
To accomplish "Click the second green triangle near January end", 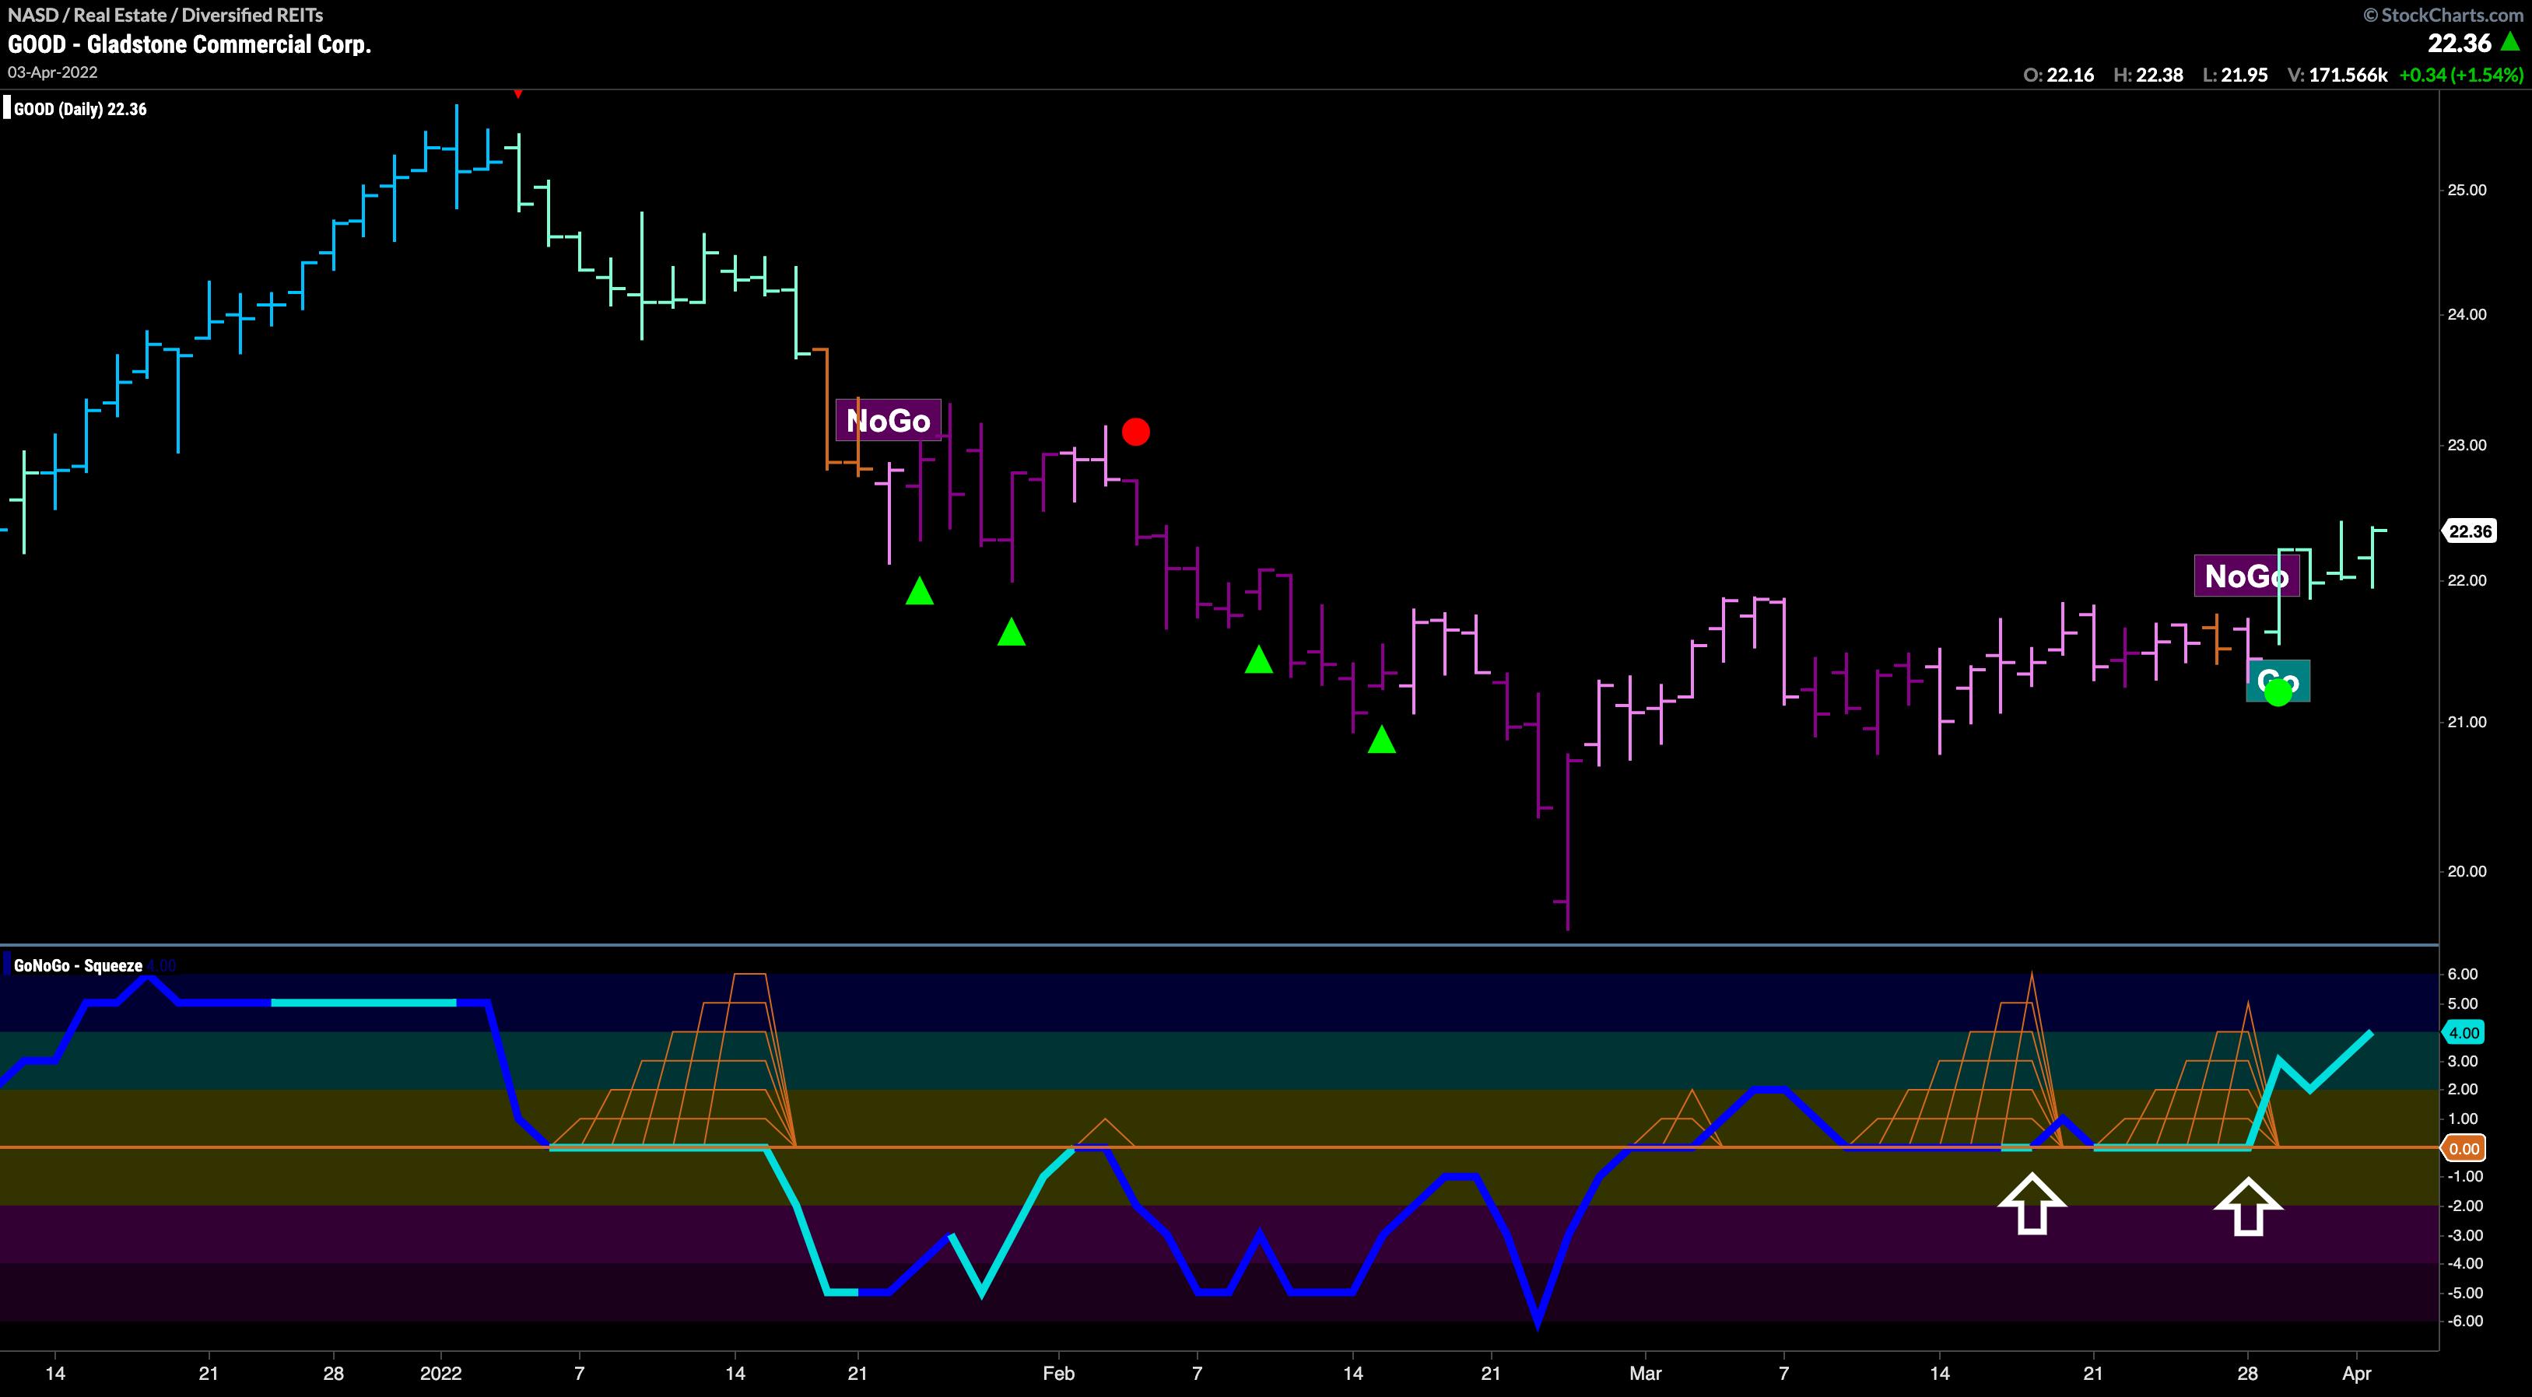I will click(x=1012, y=632).
